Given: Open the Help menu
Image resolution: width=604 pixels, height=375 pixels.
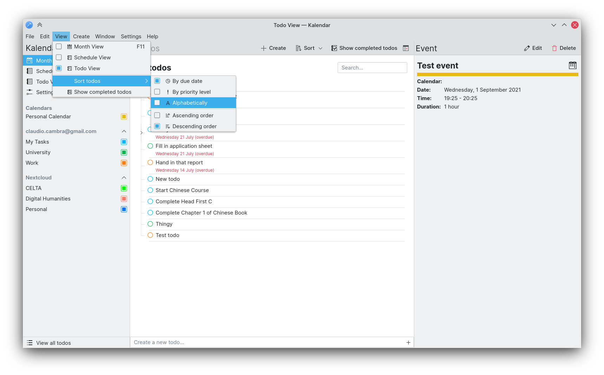Looking at the screenshot, I should coord(152,37).
